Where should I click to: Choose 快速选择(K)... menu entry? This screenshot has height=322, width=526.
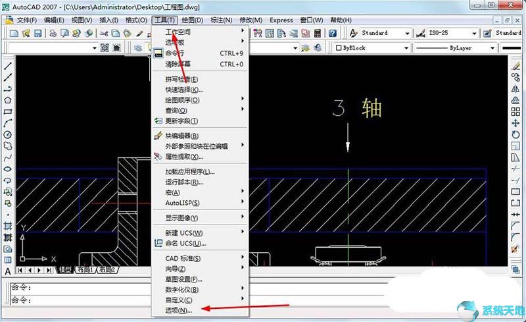[201, 90]
